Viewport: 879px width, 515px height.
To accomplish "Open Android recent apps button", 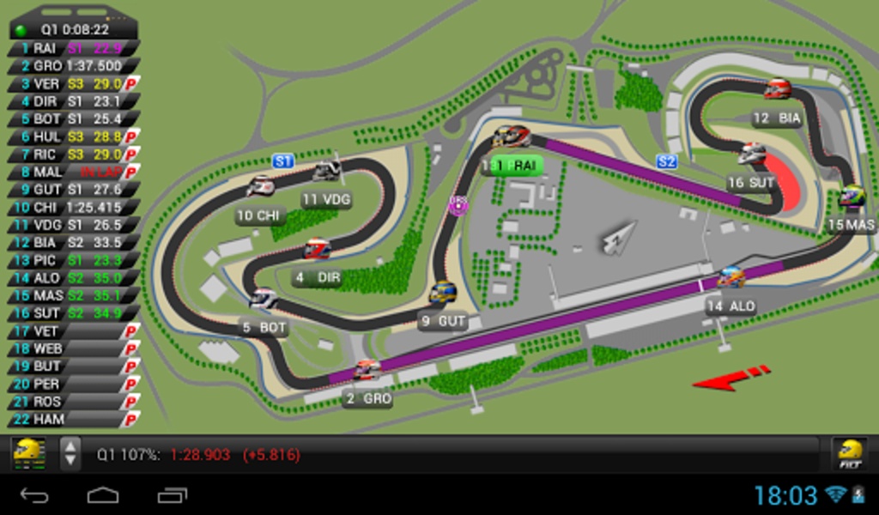I will click(x=173, y=495).
